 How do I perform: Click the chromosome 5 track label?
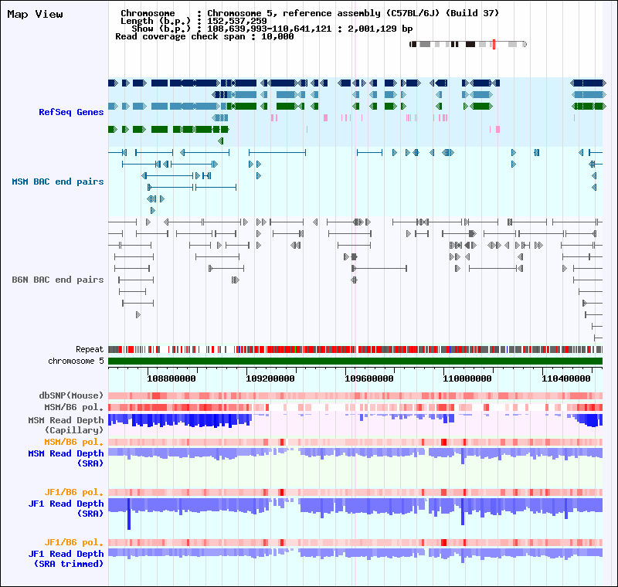click(76, 361)
